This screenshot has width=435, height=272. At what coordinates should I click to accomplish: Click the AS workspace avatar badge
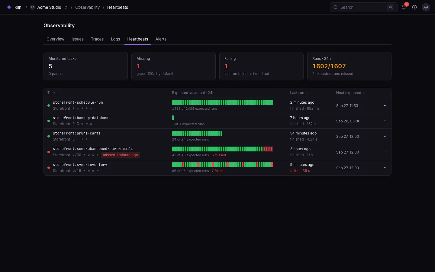pos(32,7)
